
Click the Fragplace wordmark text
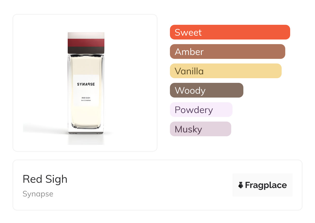(266, 185)
